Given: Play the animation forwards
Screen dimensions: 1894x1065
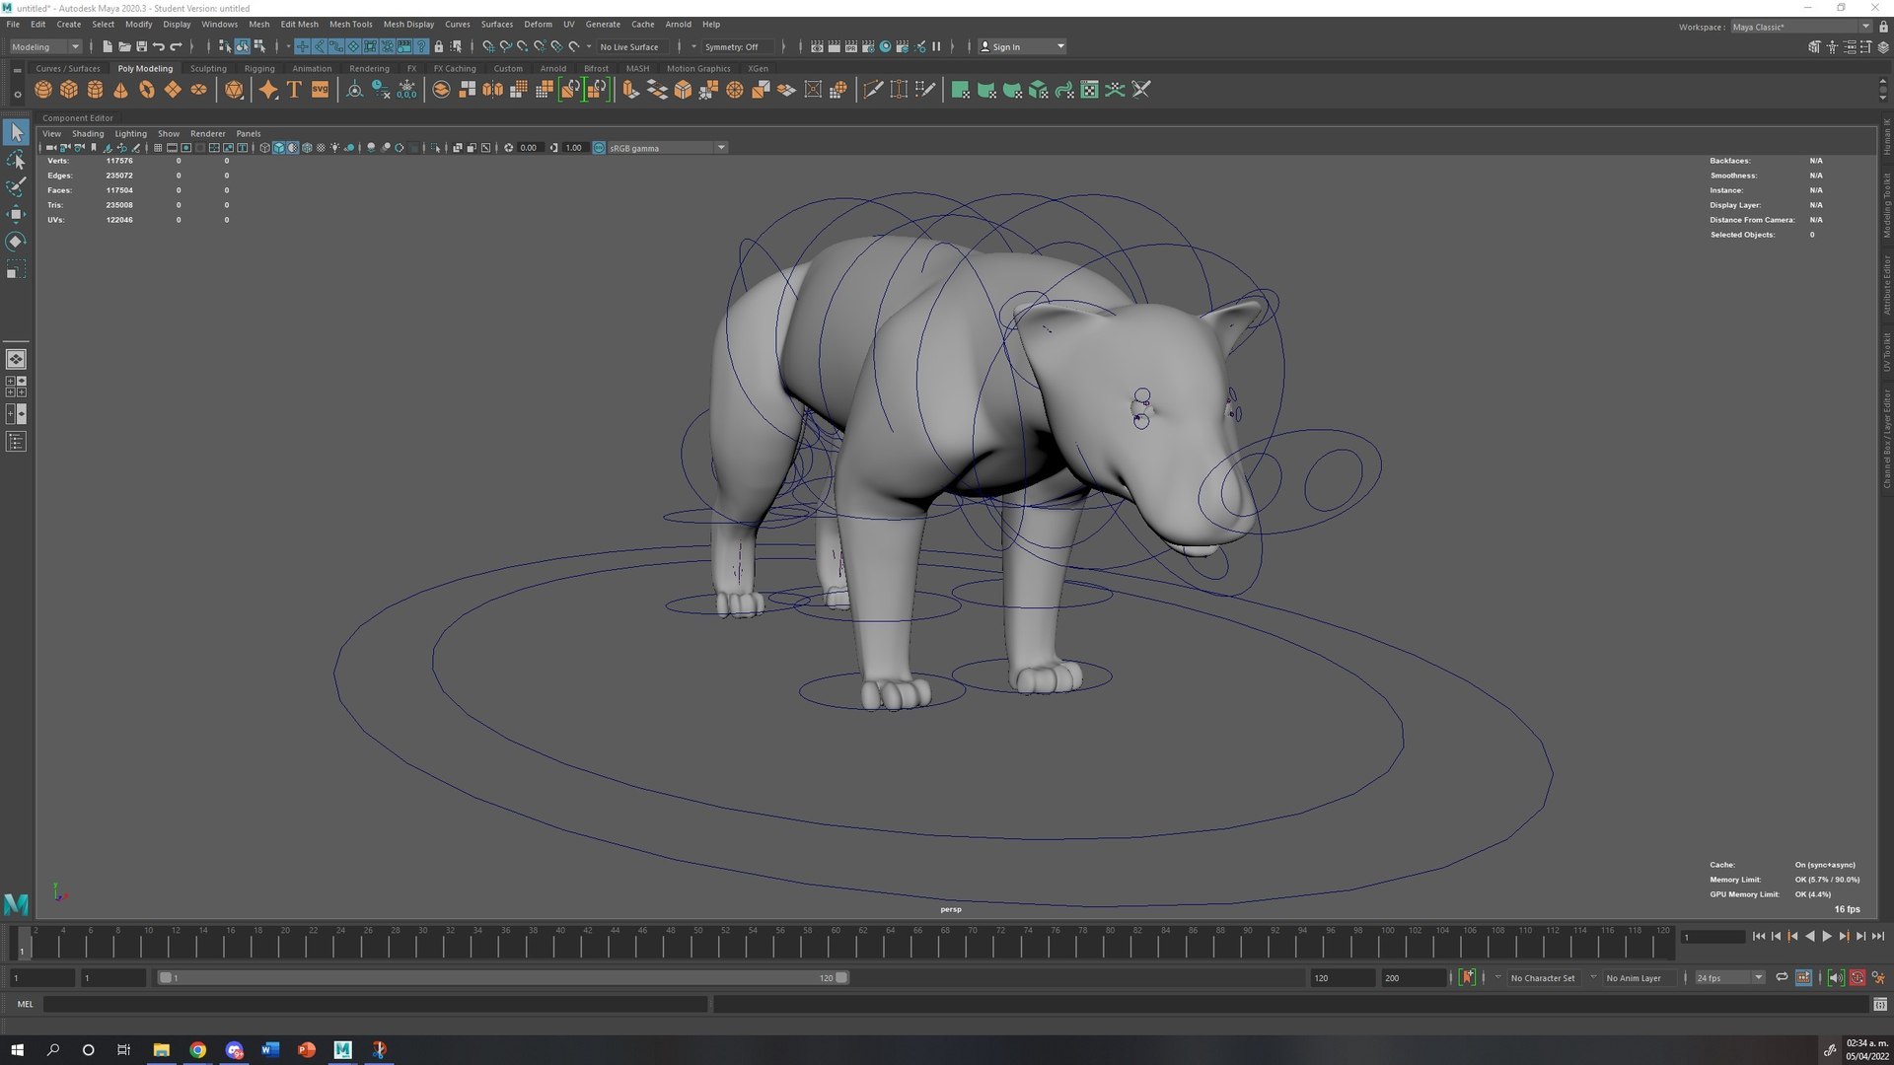Looking at the screenshot, I should click(1826, 936).
